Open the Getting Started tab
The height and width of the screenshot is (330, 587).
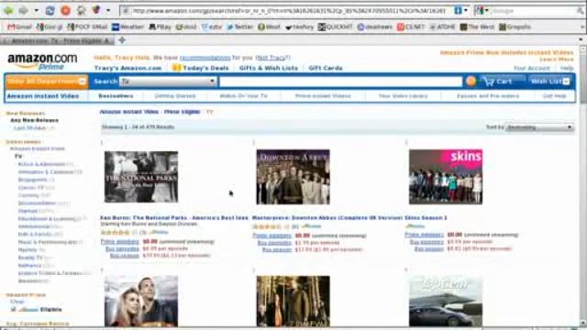[x=175, y=96]
